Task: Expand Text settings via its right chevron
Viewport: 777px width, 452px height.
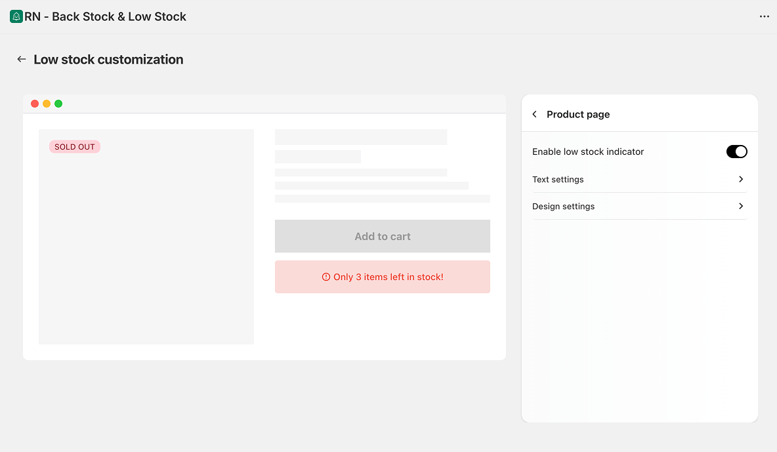Action: (741, 179)
